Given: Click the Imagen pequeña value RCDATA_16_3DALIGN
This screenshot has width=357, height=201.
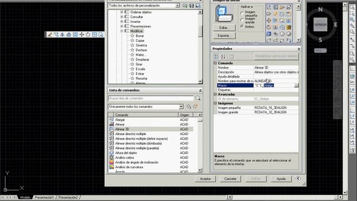Looking at the screenshot, I should (271, 108).
